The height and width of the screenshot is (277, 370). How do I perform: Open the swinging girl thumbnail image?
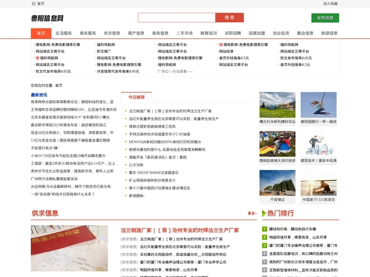click(319, 105)
